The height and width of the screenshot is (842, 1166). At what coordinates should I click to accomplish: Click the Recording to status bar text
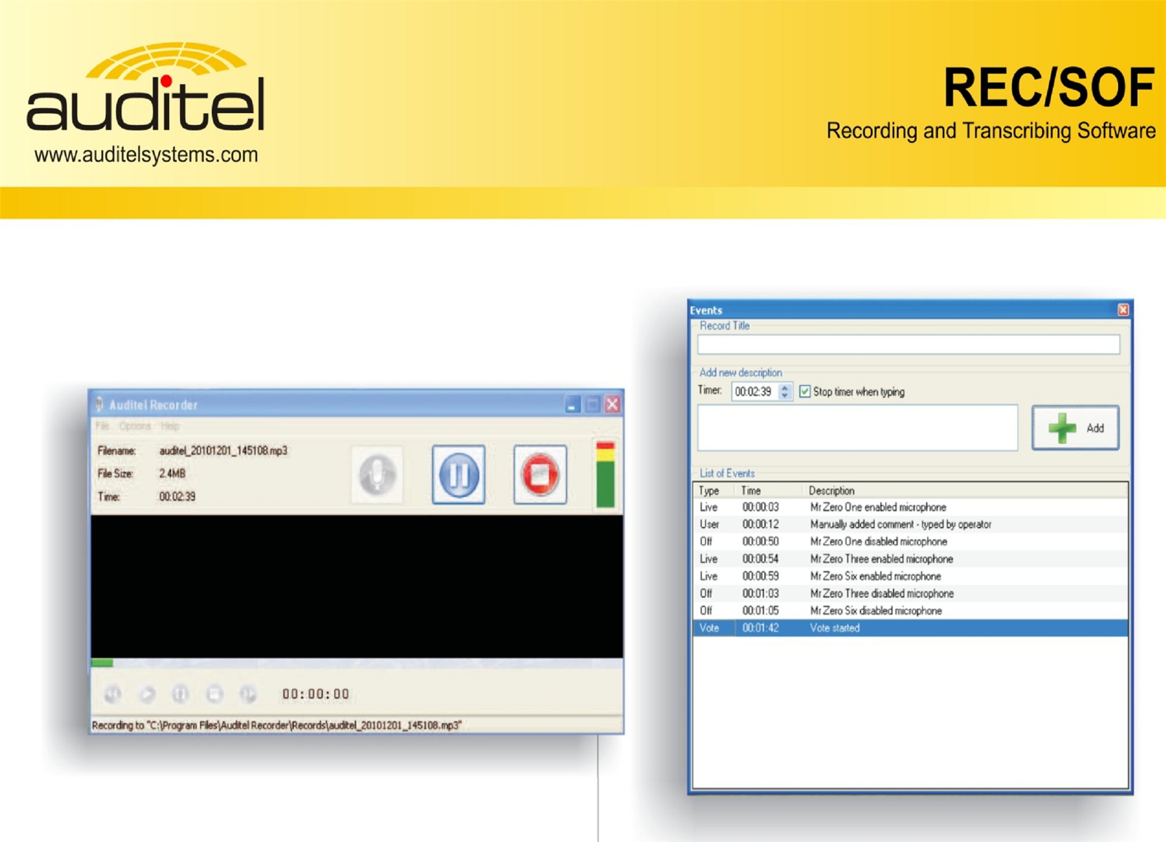[277, 725]
